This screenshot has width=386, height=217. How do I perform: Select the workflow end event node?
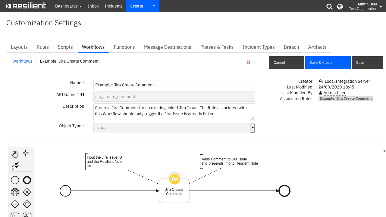(x=284, y=191)
